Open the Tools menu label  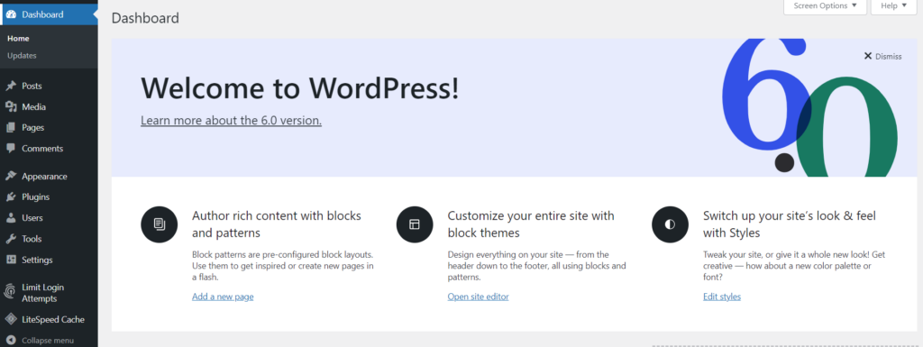point(32,239)
